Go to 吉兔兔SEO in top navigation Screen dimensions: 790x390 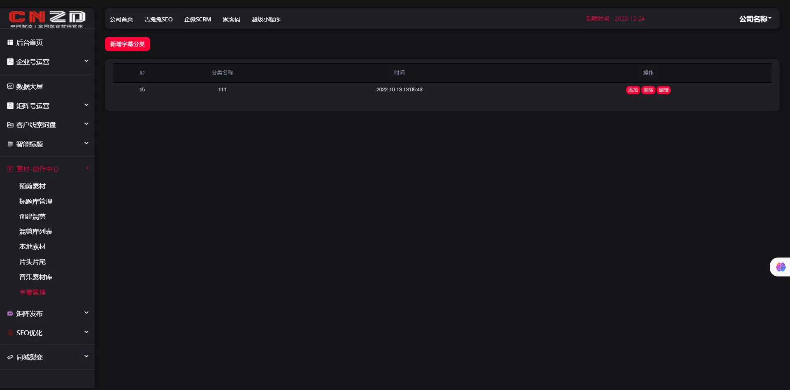158,19
